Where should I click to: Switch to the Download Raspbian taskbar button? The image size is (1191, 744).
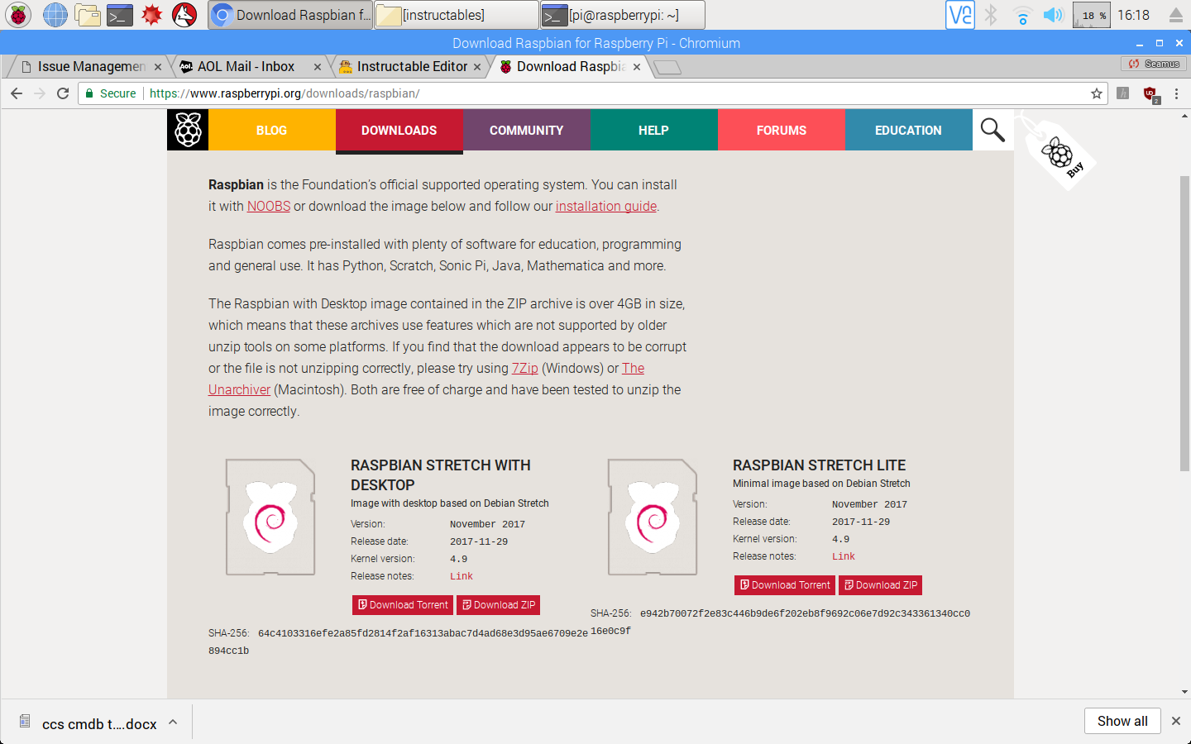coord(290,15)
